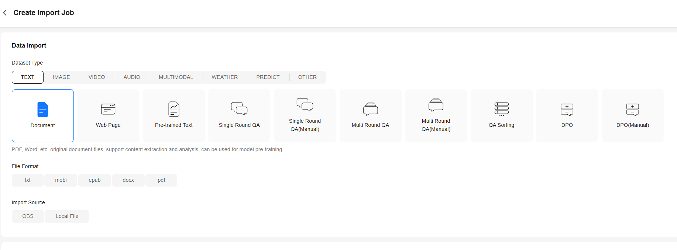The image size is (677, 250).
Task: Choose the Multi Round QA icon
Action: pos(371,109)
